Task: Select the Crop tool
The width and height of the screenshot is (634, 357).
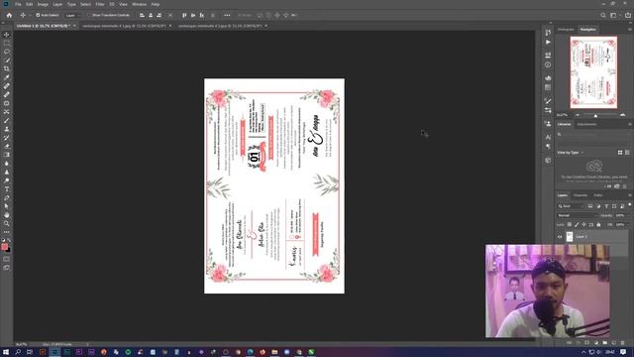Action: (7, 68)
